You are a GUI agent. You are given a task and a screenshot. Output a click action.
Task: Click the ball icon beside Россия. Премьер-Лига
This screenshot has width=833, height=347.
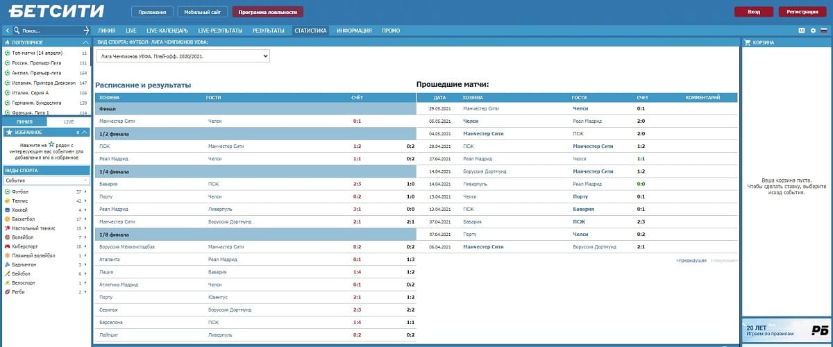8,62
